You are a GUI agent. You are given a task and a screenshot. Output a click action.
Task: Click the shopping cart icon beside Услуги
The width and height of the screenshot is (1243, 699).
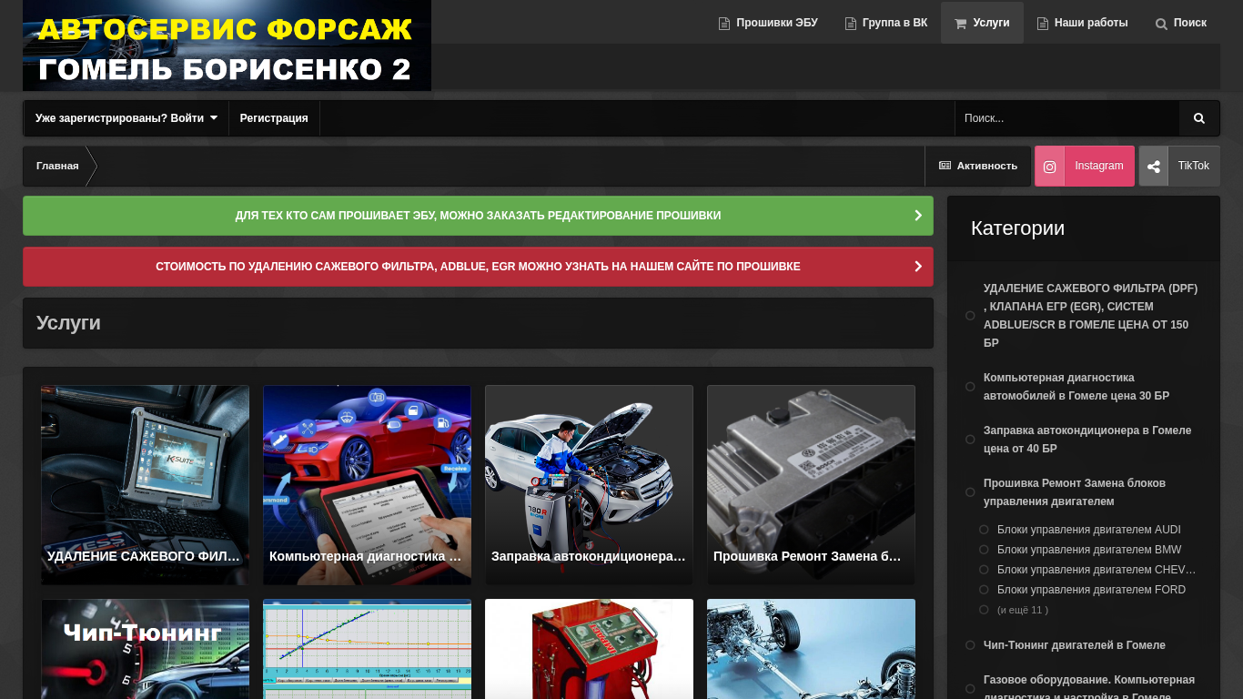tap(960, 24)
